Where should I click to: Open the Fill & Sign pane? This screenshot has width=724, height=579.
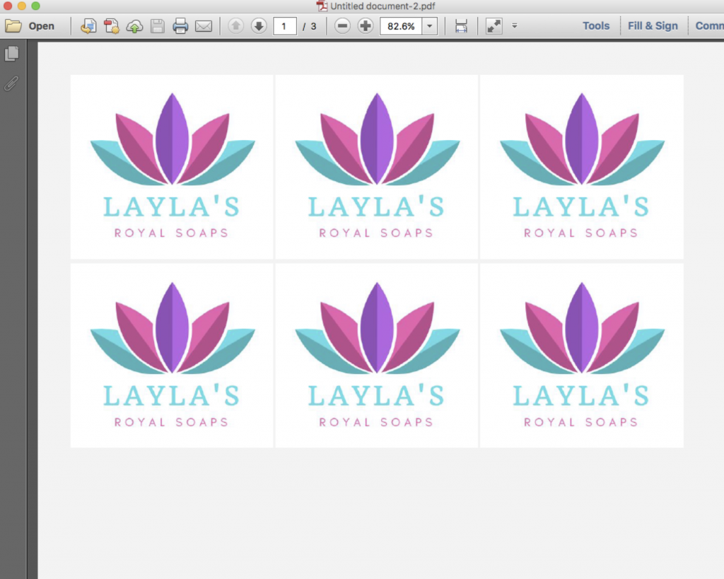(653, 26)
